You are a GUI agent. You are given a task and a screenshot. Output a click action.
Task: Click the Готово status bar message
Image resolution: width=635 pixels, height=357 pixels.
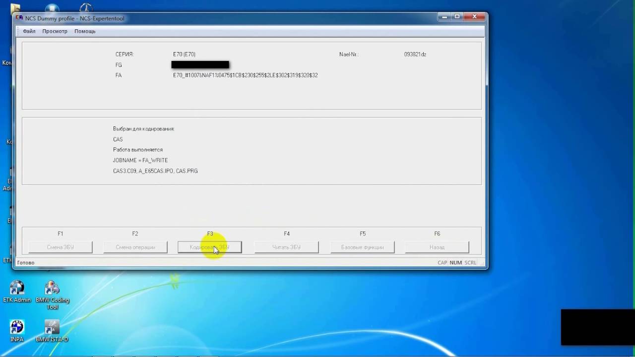[26, 263]
